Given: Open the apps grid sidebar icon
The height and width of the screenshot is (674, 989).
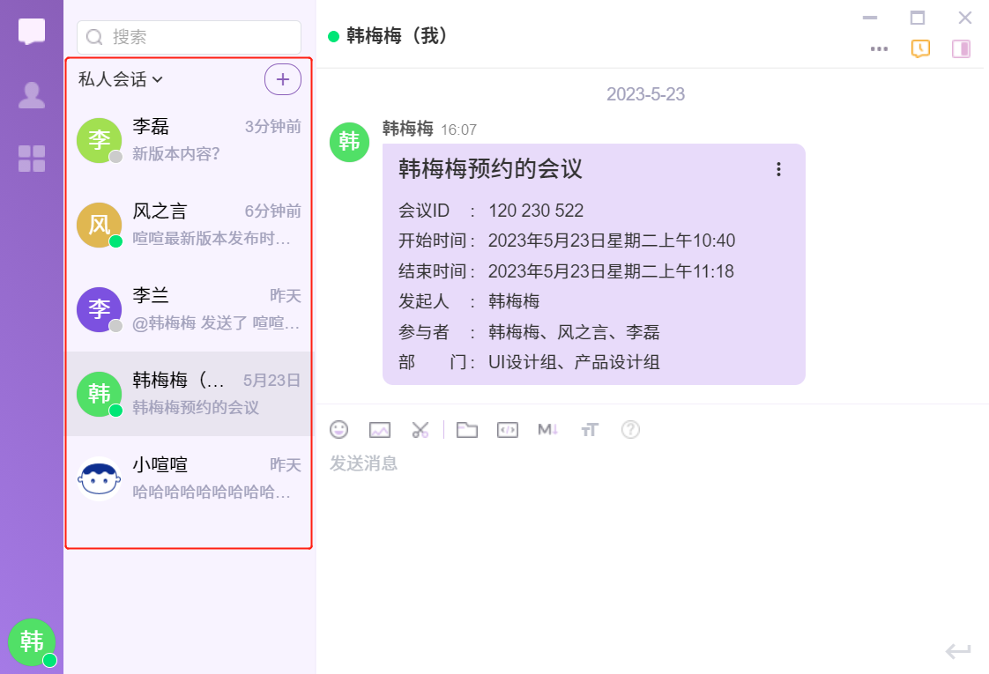Looking at the screenshot, I should click(32, 159).
